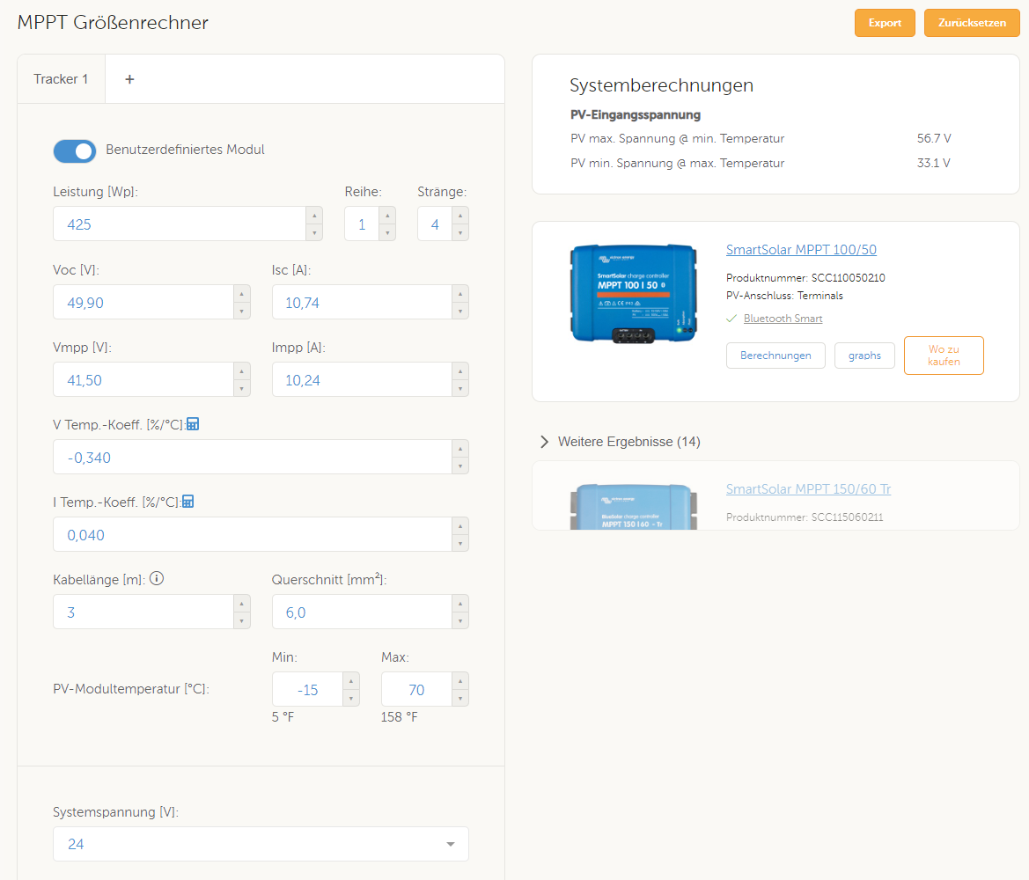Increase I Temp.-Koeff. value
Viewport: 1029px width, 880px height.
pyautogui.click(x=460, y=525)
